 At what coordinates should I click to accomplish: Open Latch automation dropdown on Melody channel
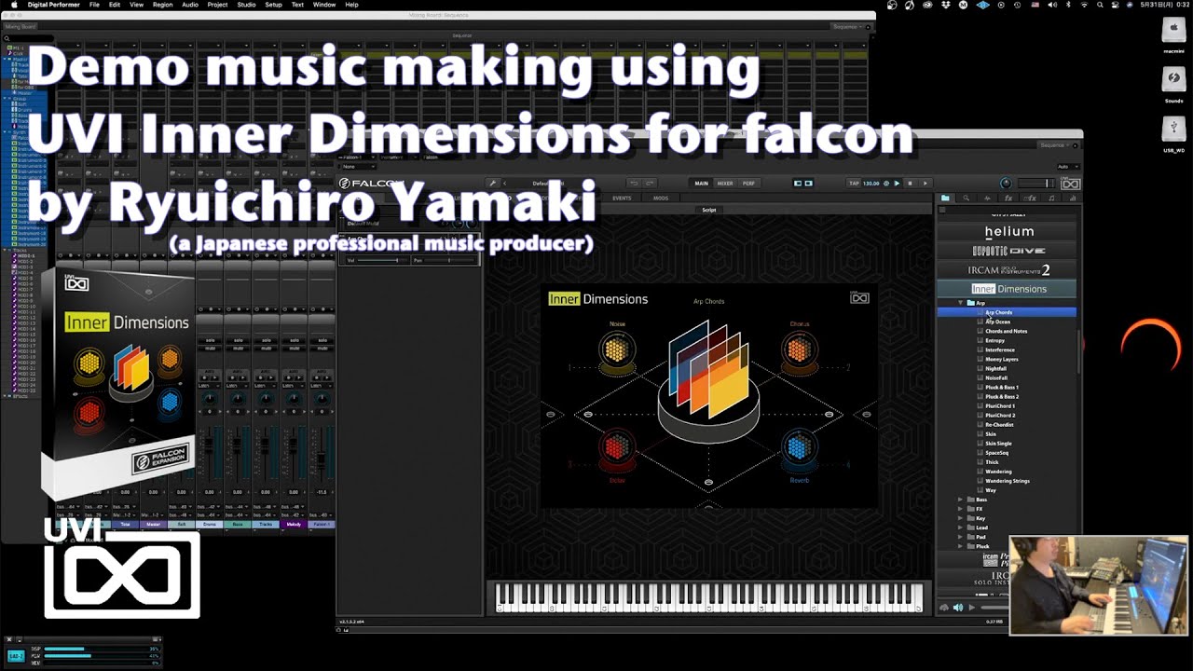pos(295,385)
